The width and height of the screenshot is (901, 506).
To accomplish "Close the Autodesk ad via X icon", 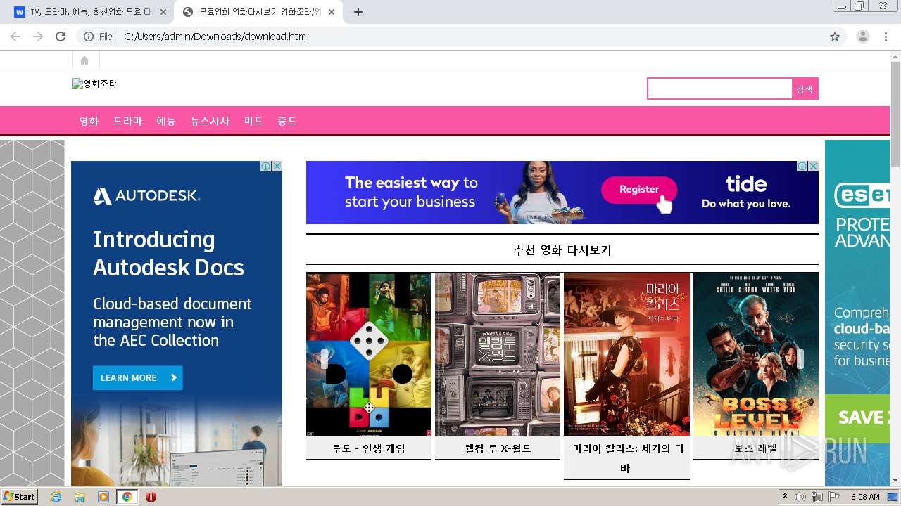I will [277, 167].
